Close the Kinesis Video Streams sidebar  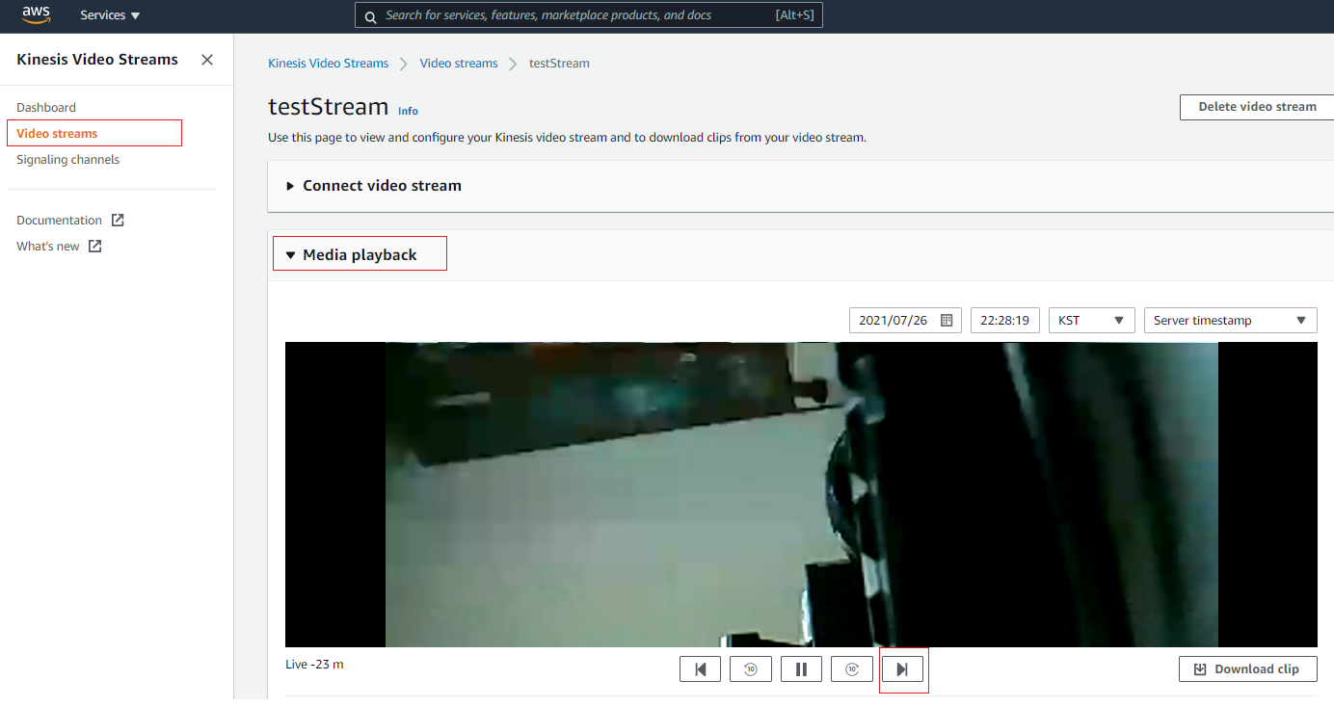(207, 60)
